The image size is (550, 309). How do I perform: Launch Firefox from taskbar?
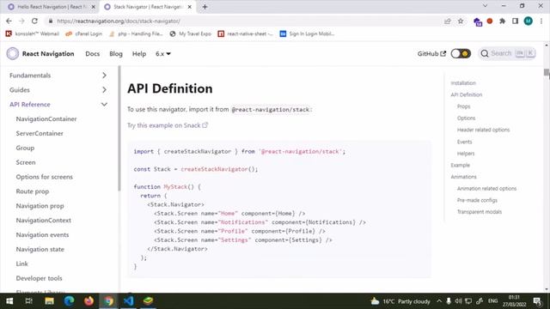[89, 301]
